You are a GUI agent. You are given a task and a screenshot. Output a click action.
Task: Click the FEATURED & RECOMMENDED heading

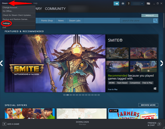pos(24,31)
